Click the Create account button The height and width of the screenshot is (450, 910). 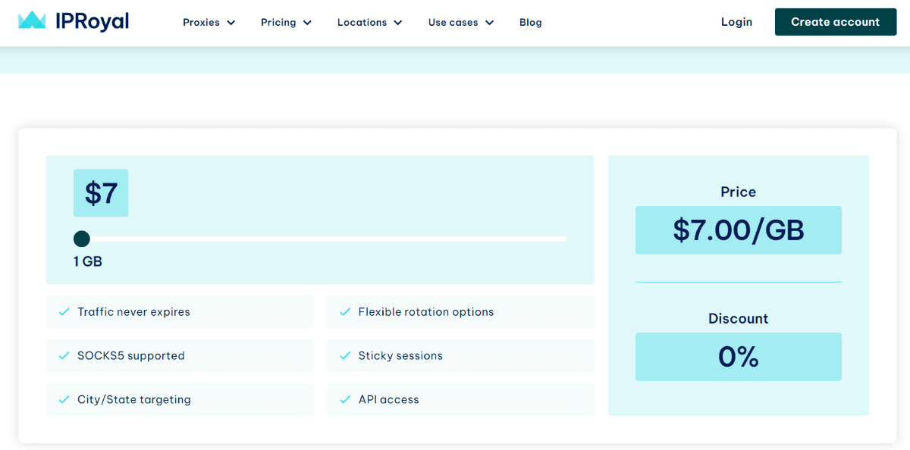pyautogui.click(x=836, y=22)
